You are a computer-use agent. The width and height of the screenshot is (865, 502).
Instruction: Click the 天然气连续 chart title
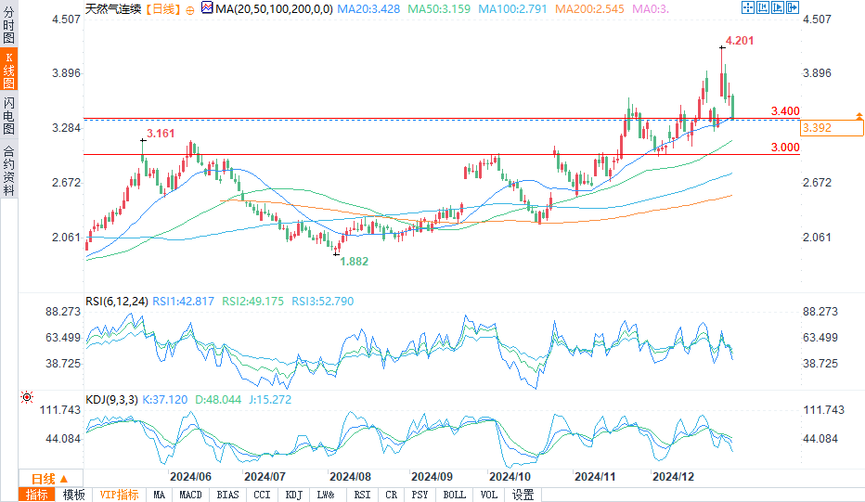pyautogui.click(x=113, y=9)
